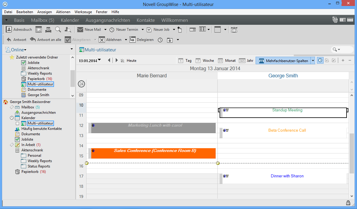Click the magnifying glass search icon in toolbar
The width and height of the screenshot is (357, 209).
58,30
